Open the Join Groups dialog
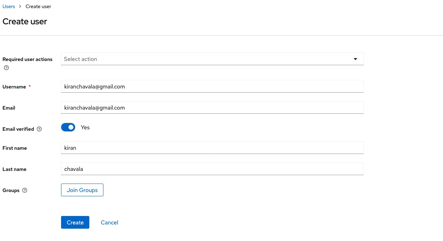 click(82, 190)
